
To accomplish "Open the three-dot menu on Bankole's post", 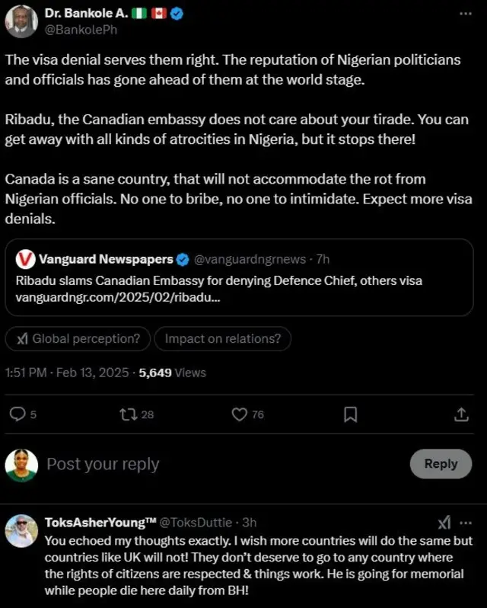I will click(465, 14).
